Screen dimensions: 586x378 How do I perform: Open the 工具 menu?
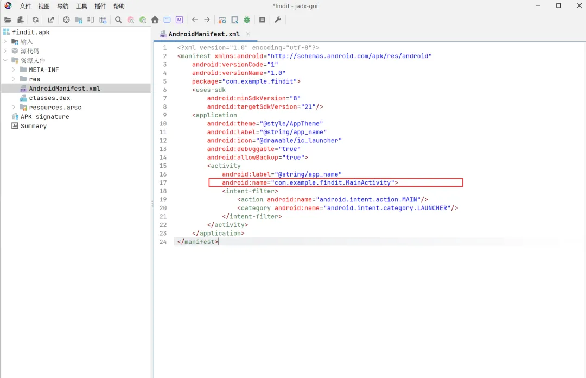[81, 6]
